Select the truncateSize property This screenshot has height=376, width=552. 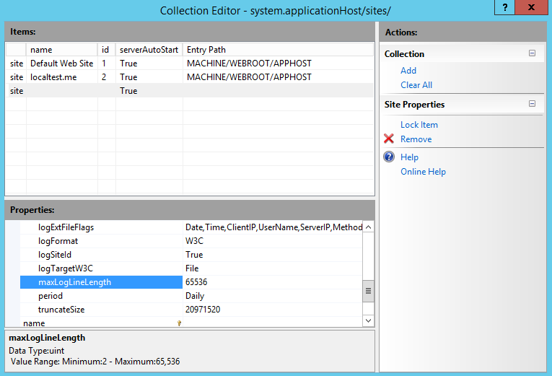point(101,310)
